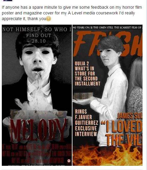The height and width of the screenshot is (170, 147).
Task: Click the melodymovie website URL on poster
Action: 37,165
